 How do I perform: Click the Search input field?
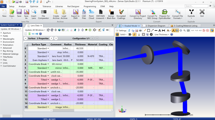(196, 6)
